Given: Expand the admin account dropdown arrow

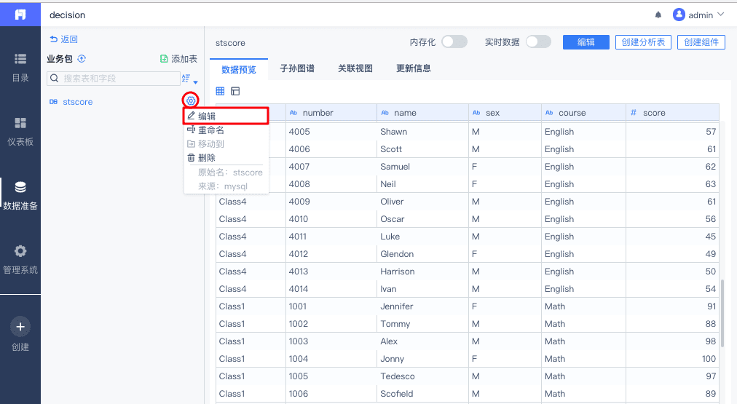Looking at the screenshot, I should click(720, 15).
